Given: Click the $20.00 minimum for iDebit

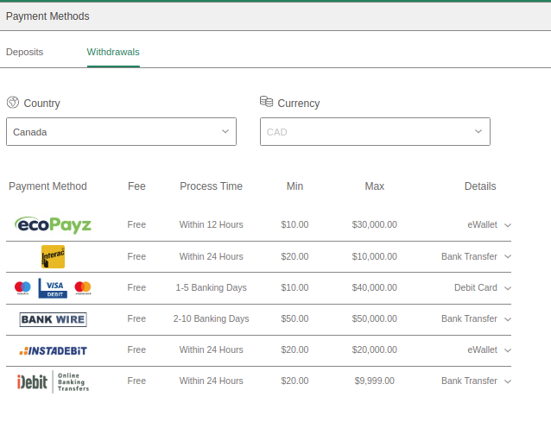Looking at the screenshot, I should [x=294, y=381].
